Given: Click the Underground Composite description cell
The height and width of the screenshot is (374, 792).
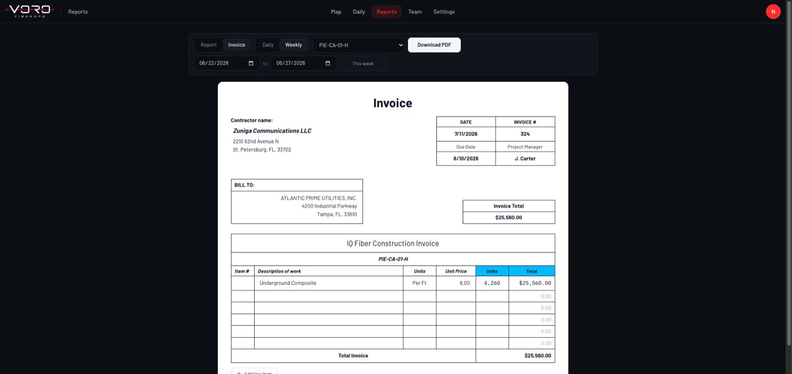Looking at the screenshot, I should (328, 283).
